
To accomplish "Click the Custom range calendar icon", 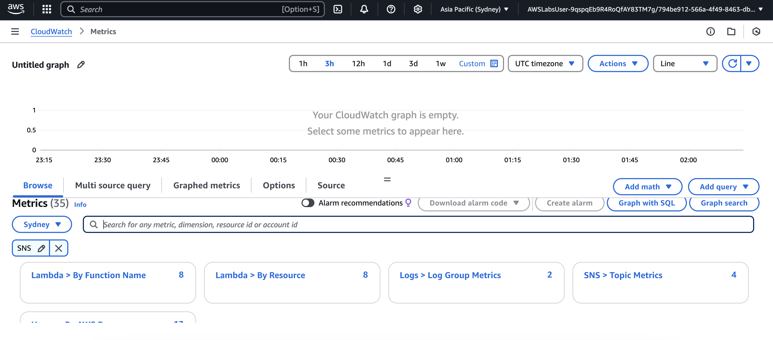I will point(494,64).
